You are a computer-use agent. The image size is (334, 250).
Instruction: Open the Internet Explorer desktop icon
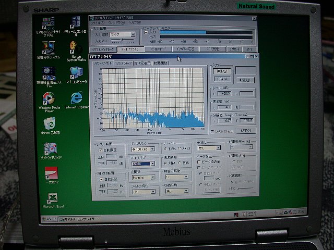(x=77, y=97)
